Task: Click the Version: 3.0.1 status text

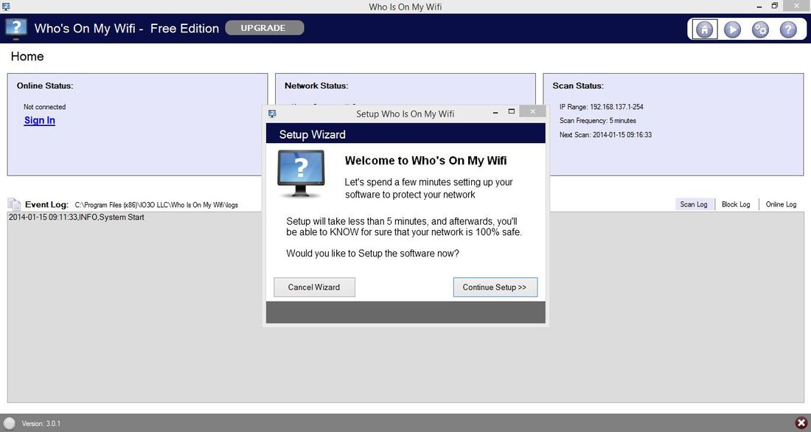Action: click(x=41, y=423)
